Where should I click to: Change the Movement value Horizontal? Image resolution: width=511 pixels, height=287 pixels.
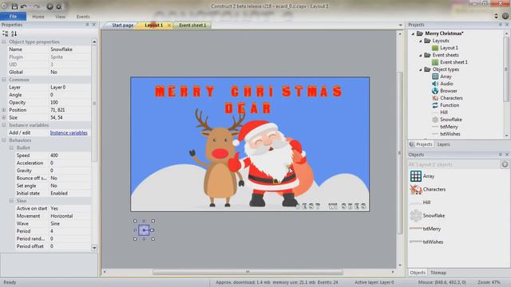(69, 216)
